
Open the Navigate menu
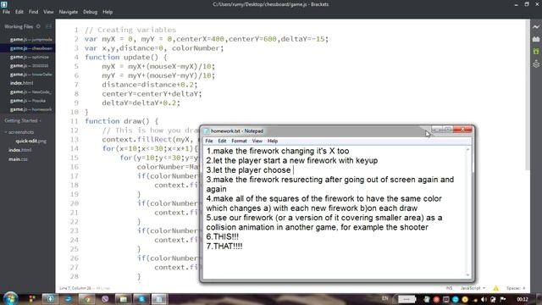click(69, 12)
